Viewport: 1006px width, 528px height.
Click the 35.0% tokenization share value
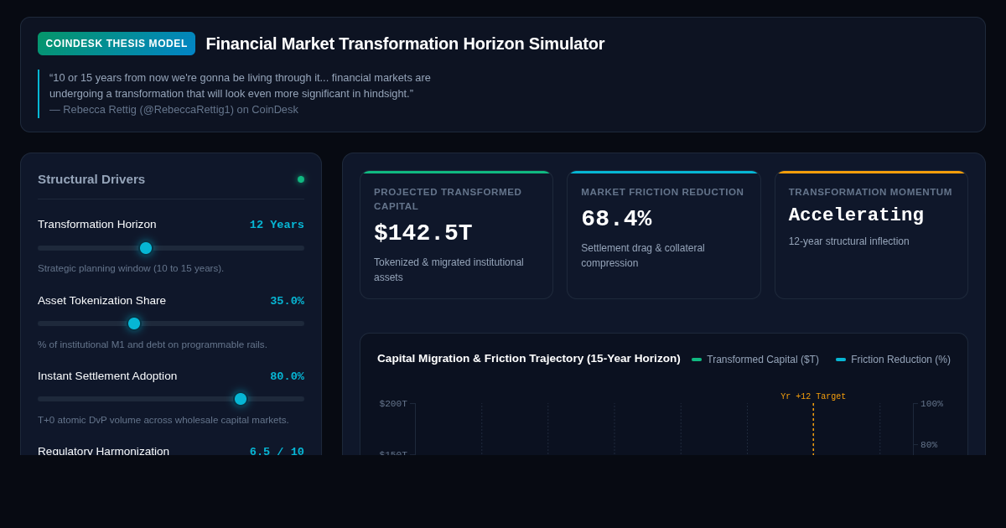pos(287,301)
